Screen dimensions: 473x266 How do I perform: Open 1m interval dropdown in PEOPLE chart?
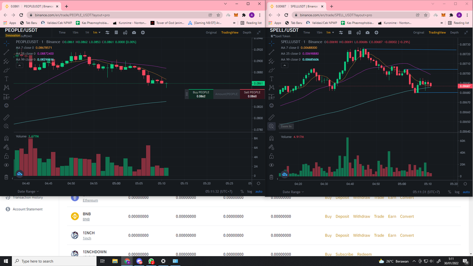coord(97,32)
